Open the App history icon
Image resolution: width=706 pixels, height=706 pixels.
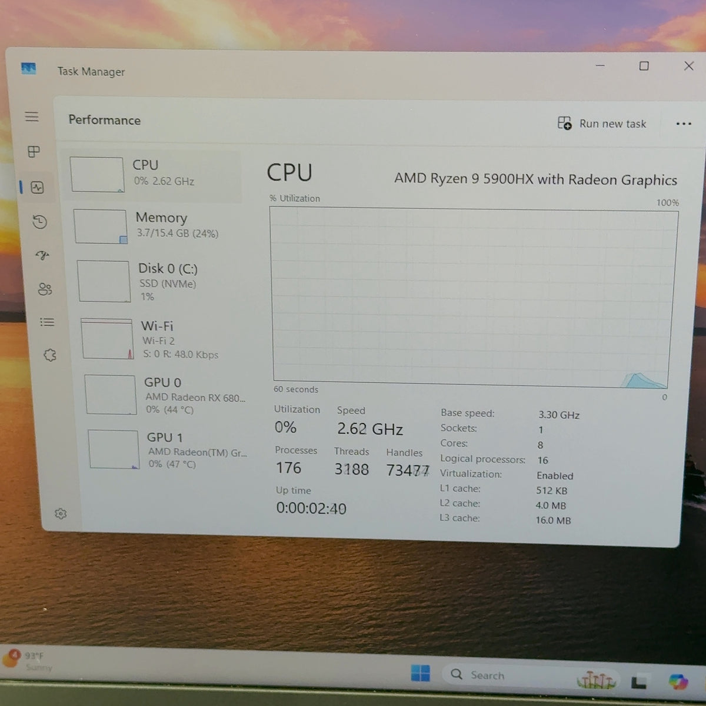tap(40, 222)
